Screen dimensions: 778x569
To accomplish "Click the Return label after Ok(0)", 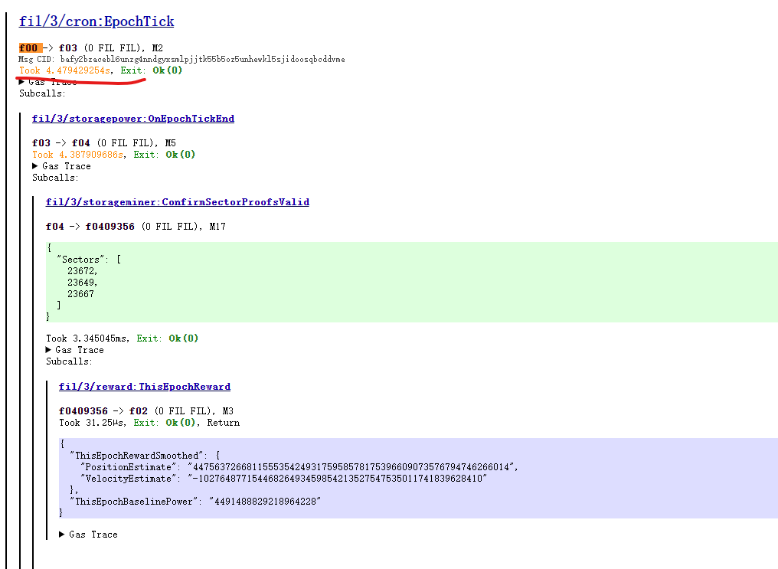I will tap(224, 423).
